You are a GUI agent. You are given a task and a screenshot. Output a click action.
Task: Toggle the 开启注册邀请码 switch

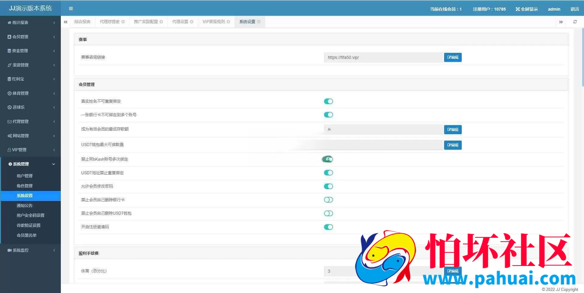[328, 227]
